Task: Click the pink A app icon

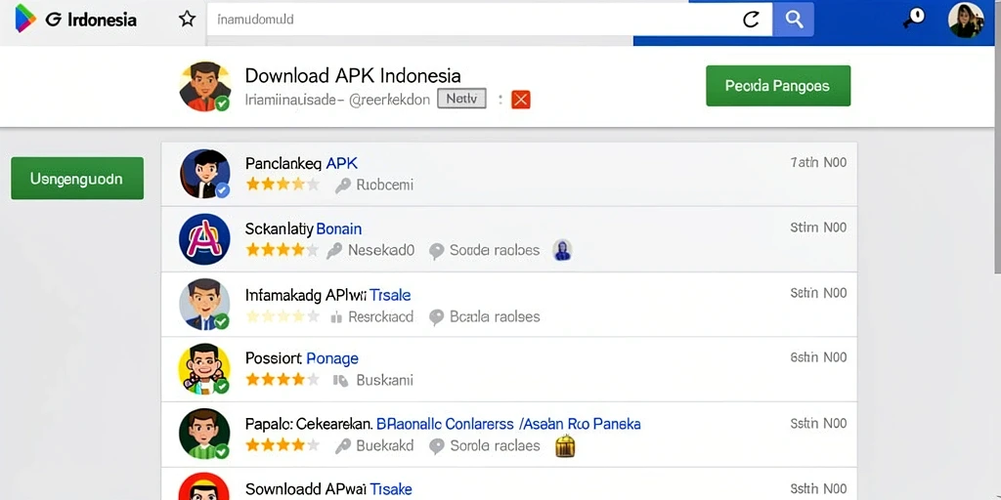Action: click(205, 239)
